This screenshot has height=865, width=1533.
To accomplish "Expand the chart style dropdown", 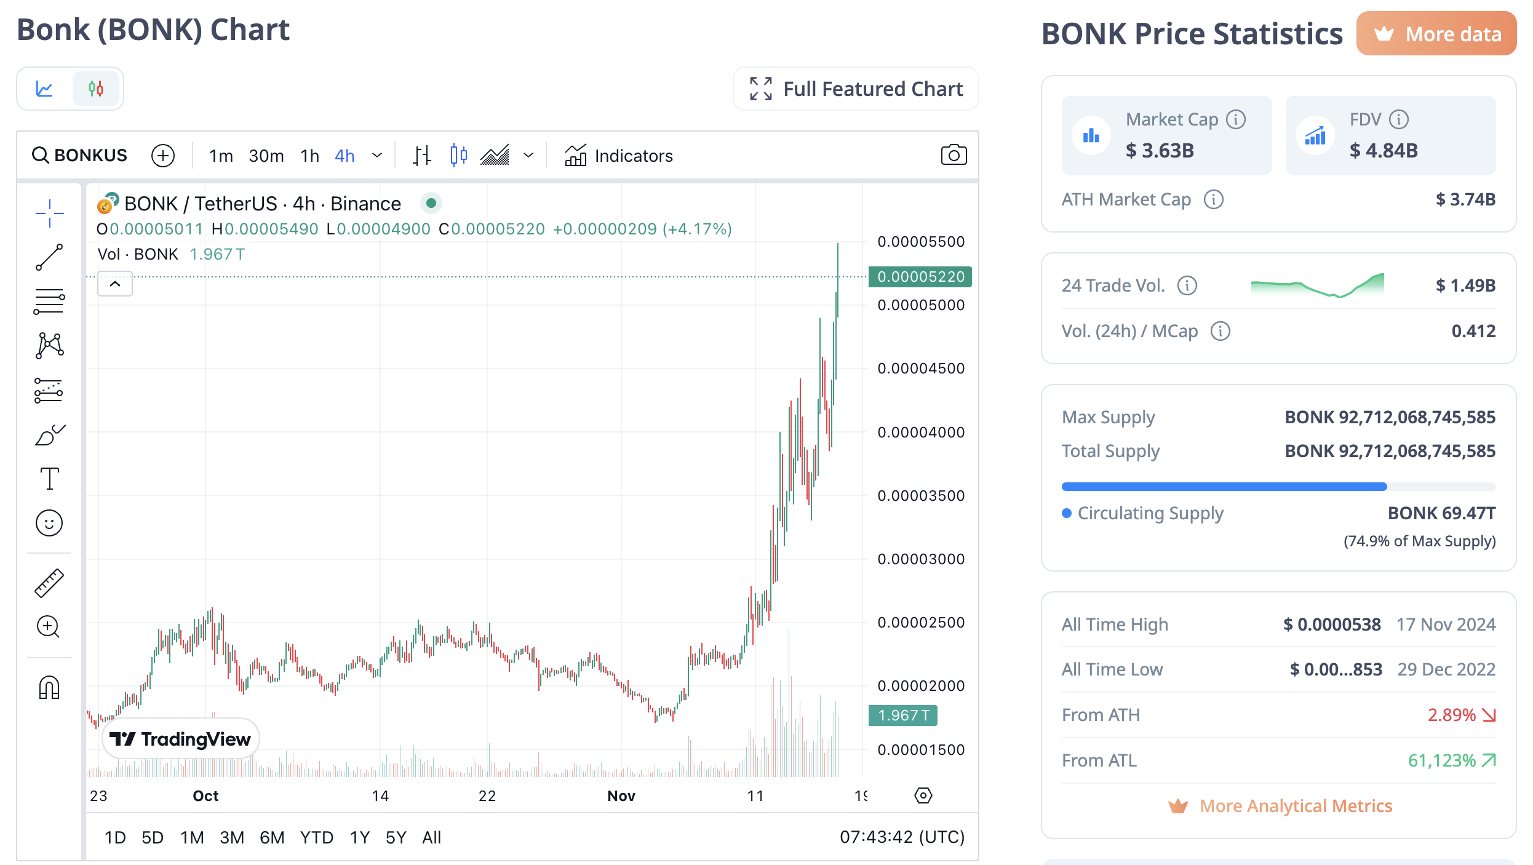I will coord(528,156).
